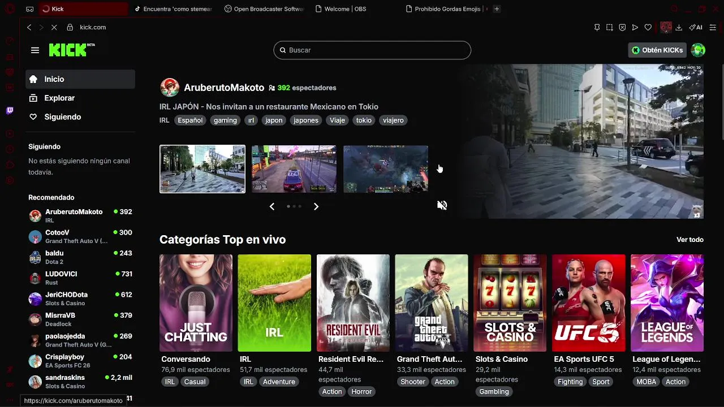Image resolution: width=724 pixels, height=407 pixels.
Task: Open paolaojedda in recommended channels
Action: point(80,340)
